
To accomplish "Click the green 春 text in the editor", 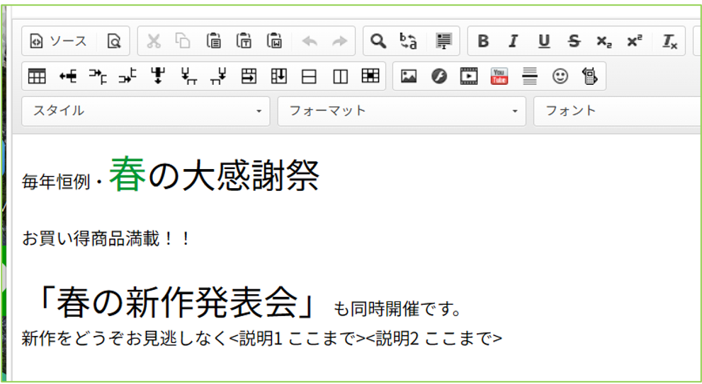I will [127, 175].
